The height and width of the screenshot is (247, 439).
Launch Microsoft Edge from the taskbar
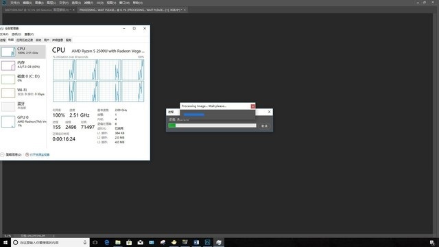click(x=107, y=242)
